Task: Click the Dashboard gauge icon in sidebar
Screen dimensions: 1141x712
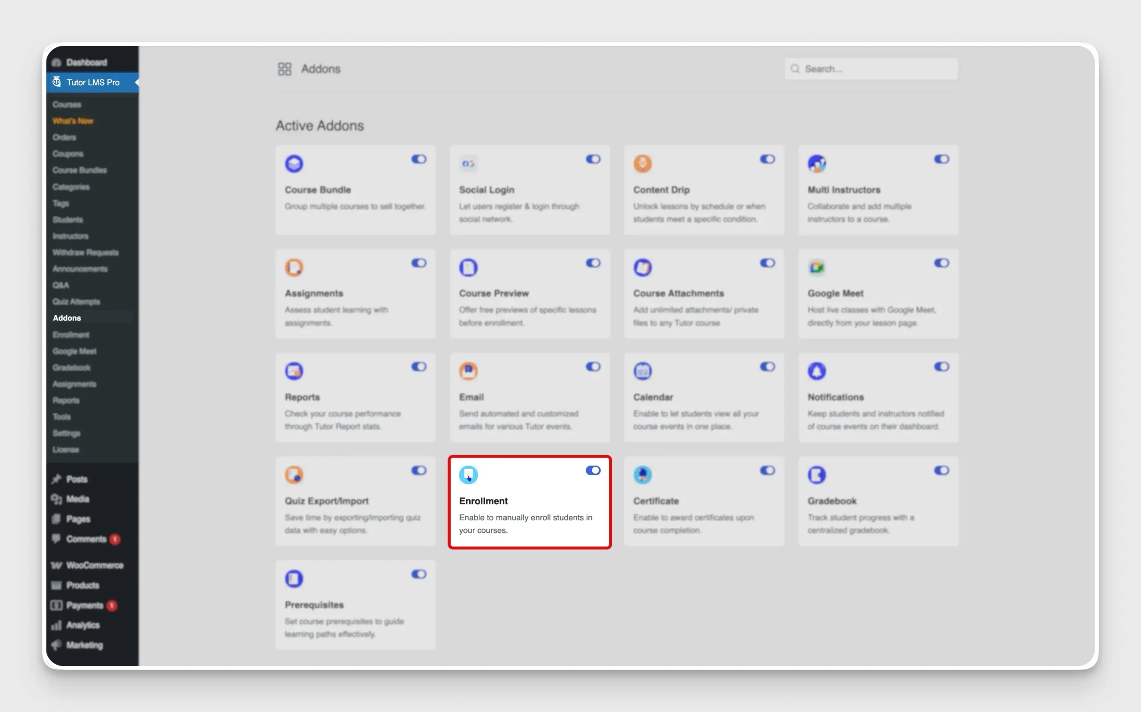Action: click(57, 62)
